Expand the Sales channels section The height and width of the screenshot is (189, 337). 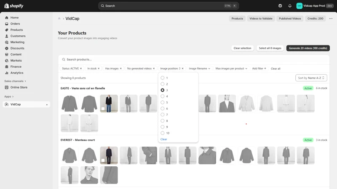click(15, 81)
